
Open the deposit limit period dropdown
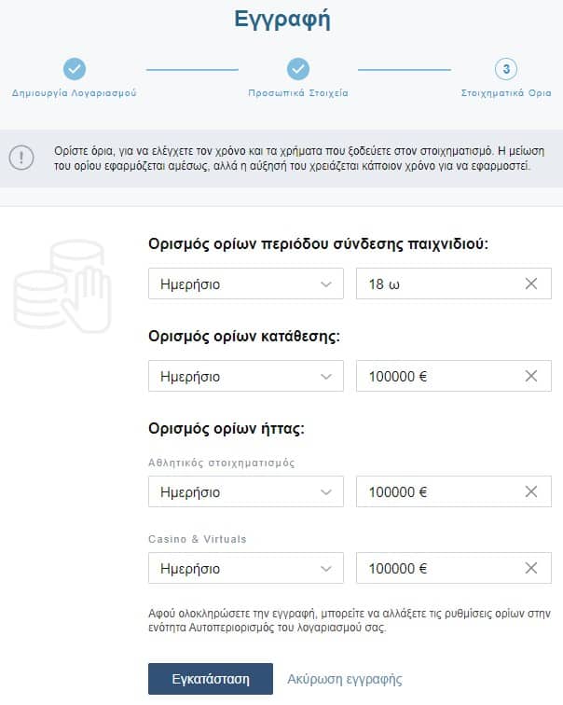tap(245, 377)
